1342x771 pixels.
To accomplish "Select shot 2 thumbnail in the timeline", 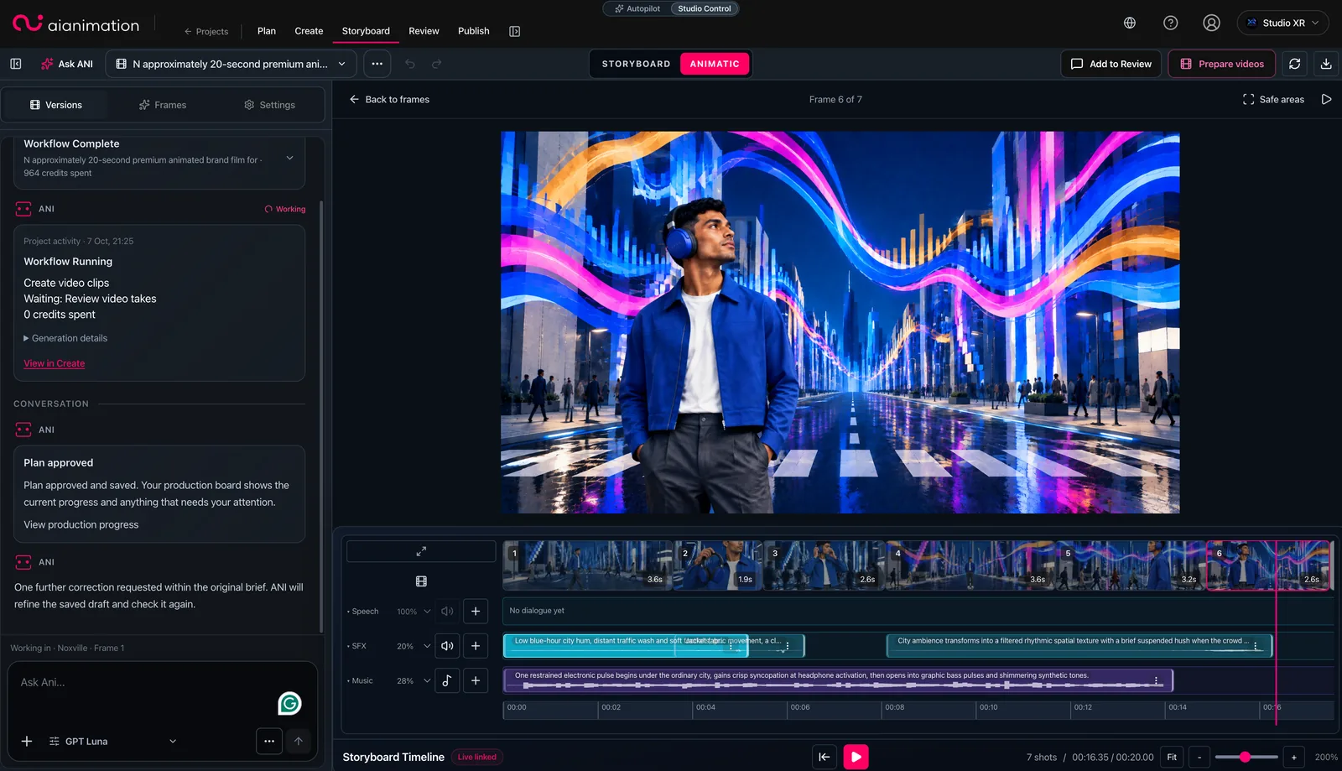I will click(x=718, y=565).
